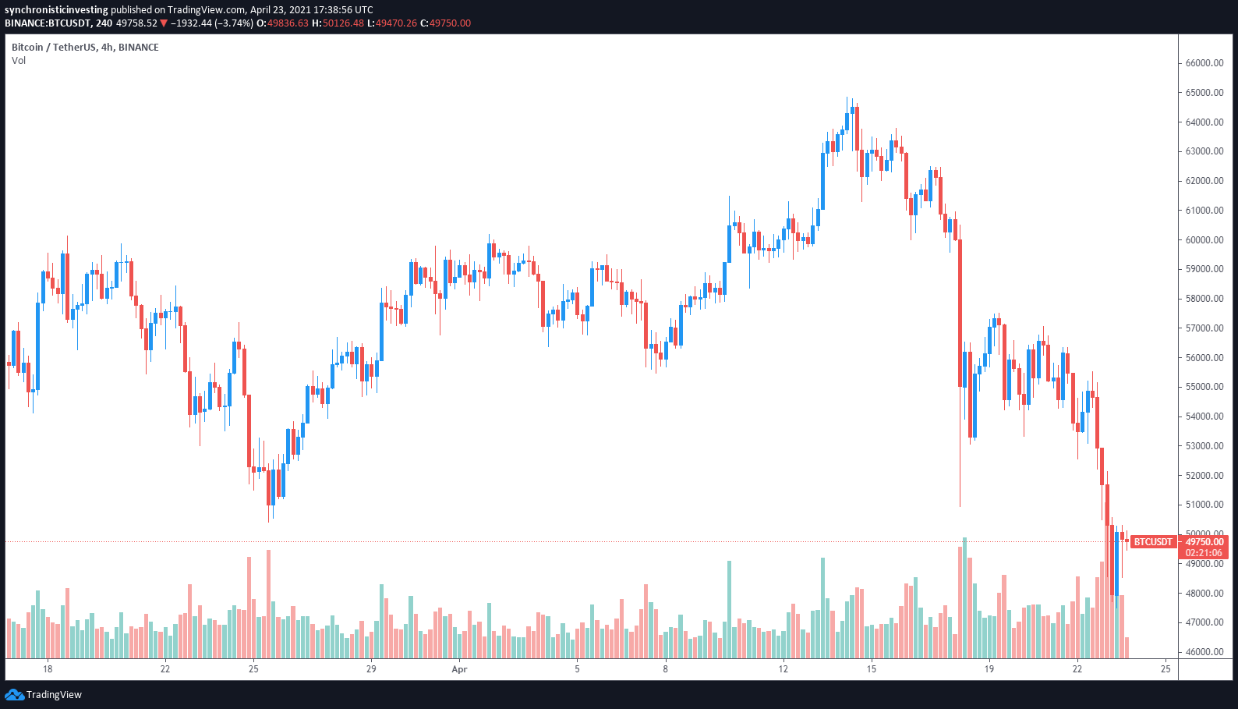Click the Apr label on the date axis
The height and width of the screenshot is (709, 1238).
point(459,669)
